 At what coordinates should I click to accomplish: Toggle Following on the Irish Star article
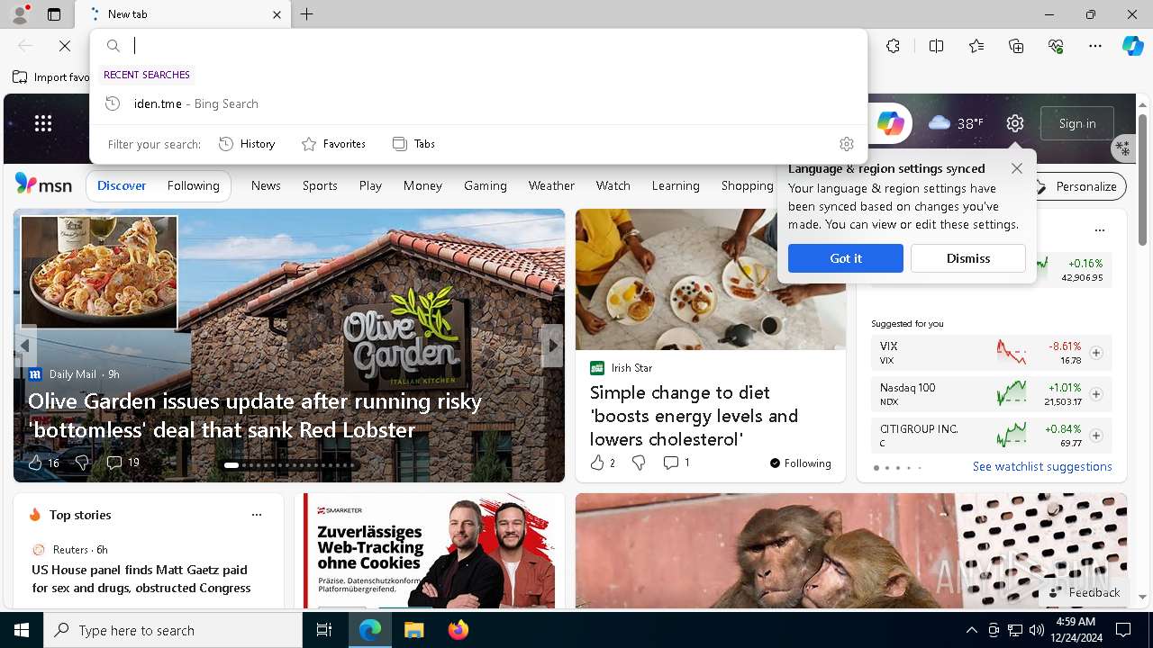(x=800, y=463)
